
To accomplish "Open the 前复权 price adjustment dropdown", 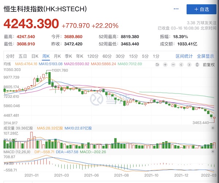I will tap(209, 65).
